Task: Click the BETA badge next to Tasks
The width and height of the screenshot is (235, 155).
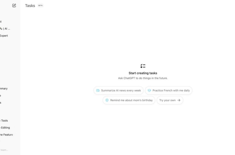Action: (40, 5)
